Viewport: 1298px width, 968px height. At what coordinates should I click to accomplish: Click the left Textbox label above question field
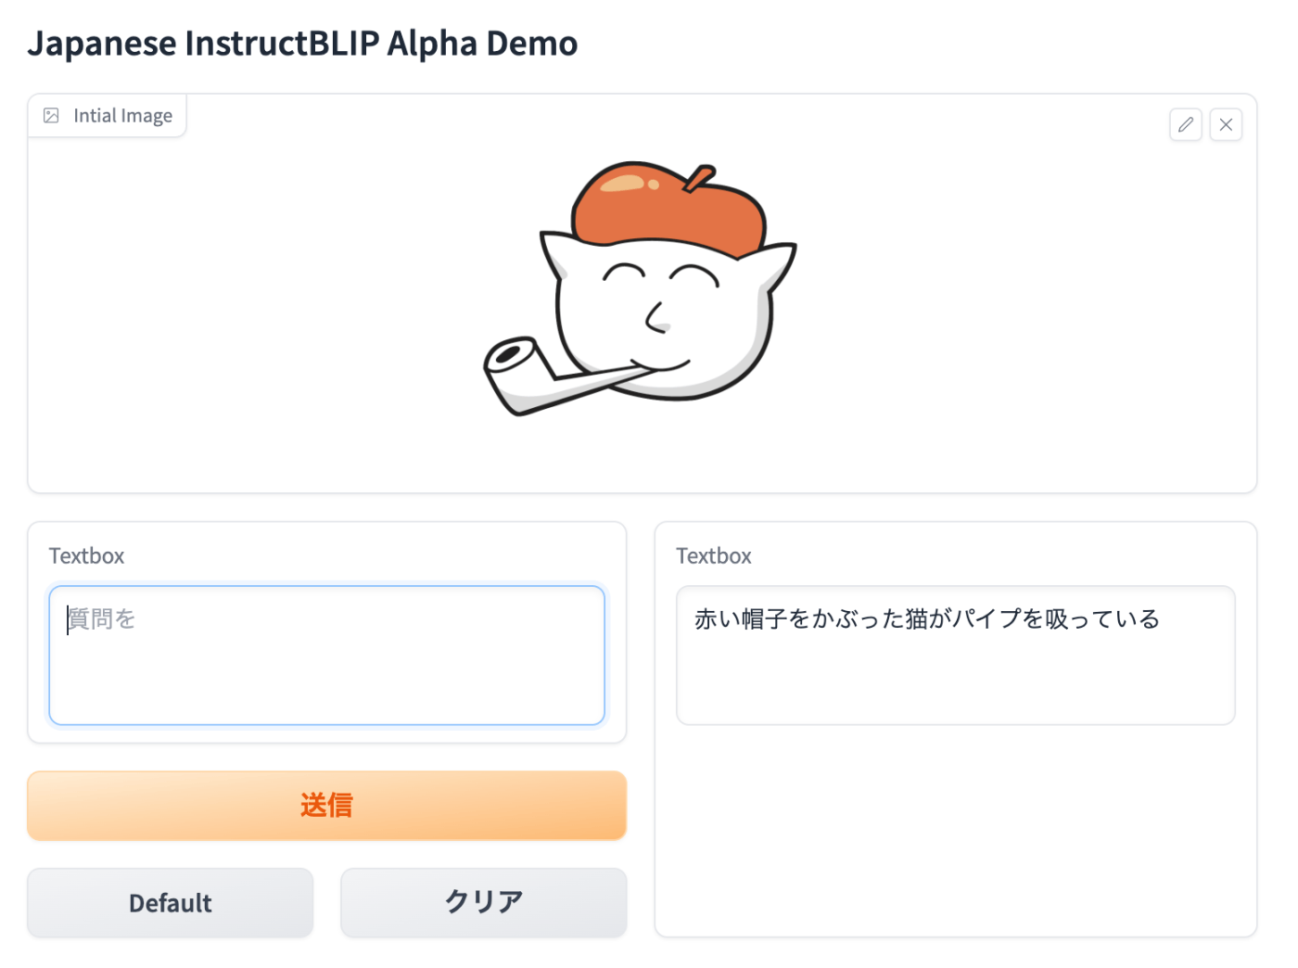click(86, 556)
